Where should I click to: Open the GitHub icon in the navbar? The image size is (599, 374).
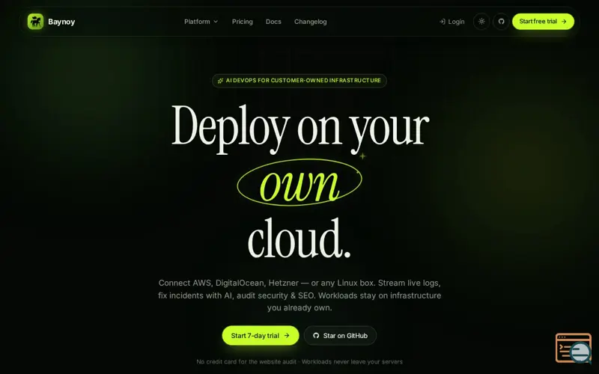(501, 22)
